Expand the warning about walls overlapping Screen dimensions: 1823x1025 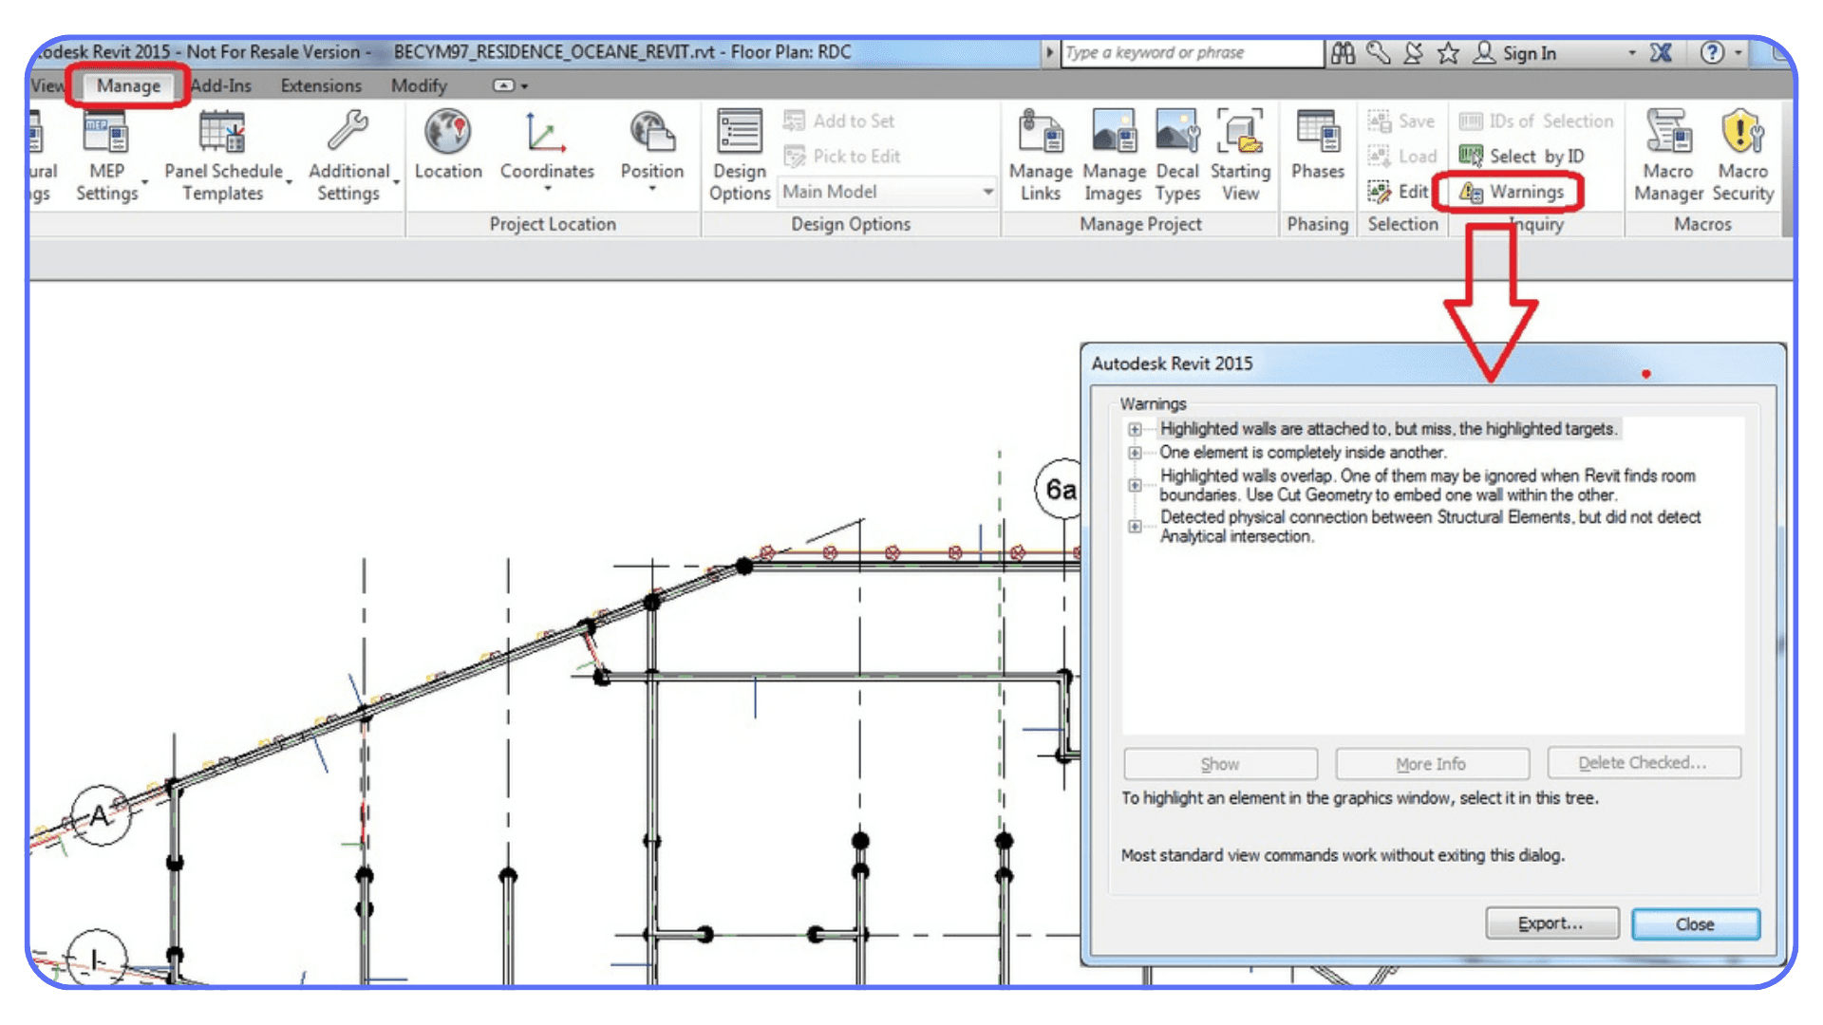tap(1134, 485)
